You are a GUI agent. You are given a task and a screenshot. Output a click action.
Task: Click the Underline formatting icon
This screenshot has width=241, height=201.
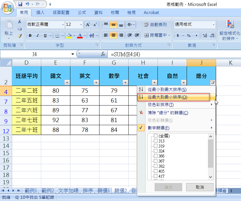pos(45,36)
